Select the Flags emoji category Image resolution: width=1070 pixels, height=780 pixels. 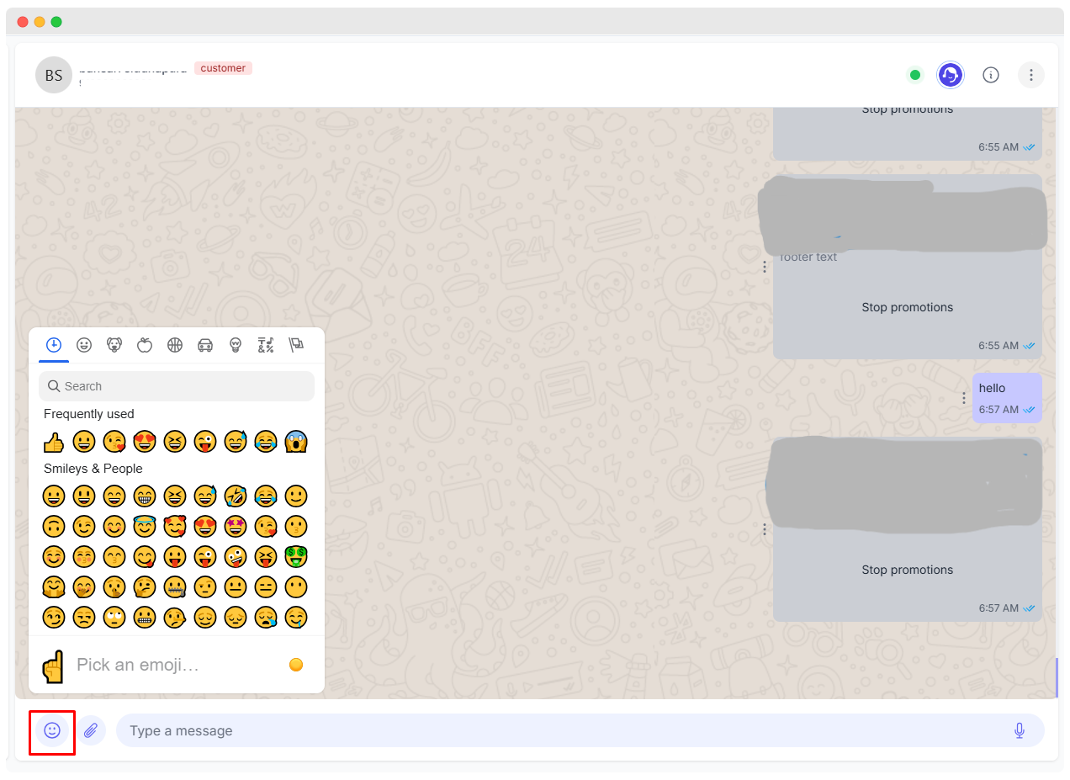coord(296,345)
